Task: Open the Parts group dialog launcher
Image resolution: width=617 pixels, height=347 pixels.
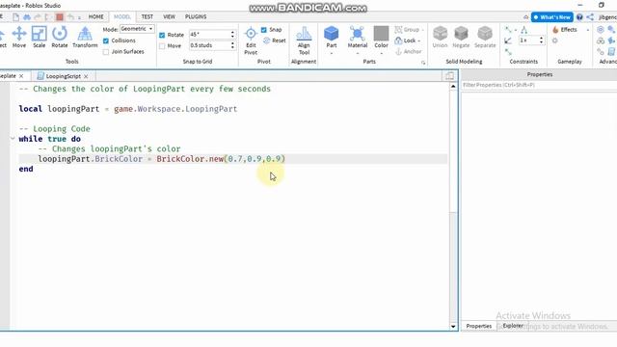Action: 423,63
